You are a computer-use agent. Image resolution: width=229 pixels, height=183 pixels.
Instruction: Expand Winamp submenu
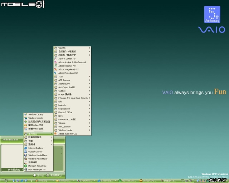click(72, 123)
